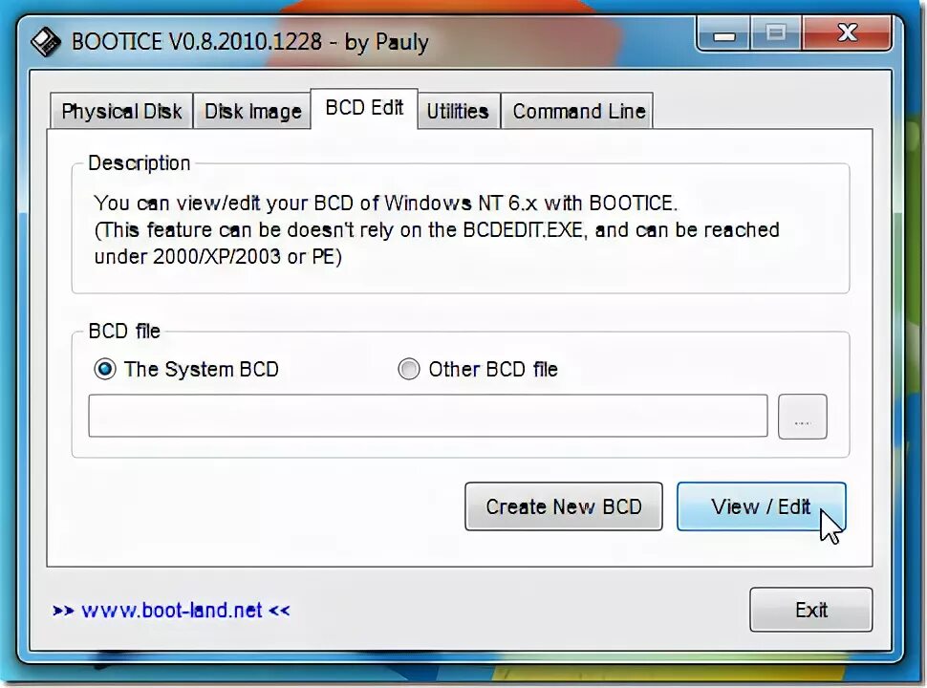The width and height of the screenshot is (927, 688).
Task: Click the disabled maximize button in title bar
Action: [x=776, y=34]
